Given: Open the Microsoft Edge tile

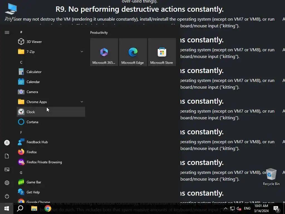Looking at the screenshot, I should pyautogui.click(x=133, y=52).
